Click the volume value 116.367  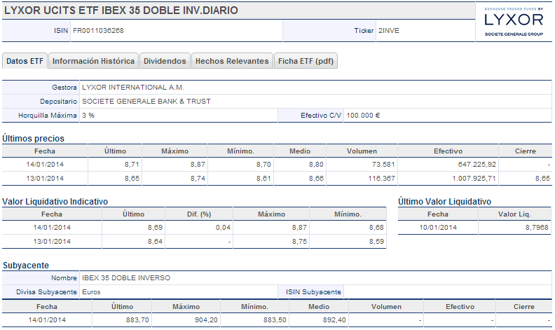(x=381, y=178)
